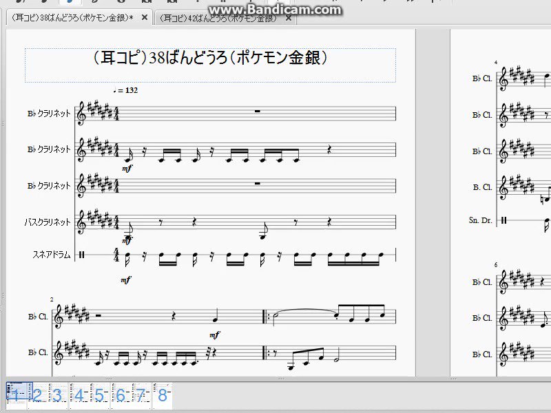Go to page 3 in the navigator

tap(58, 395)
